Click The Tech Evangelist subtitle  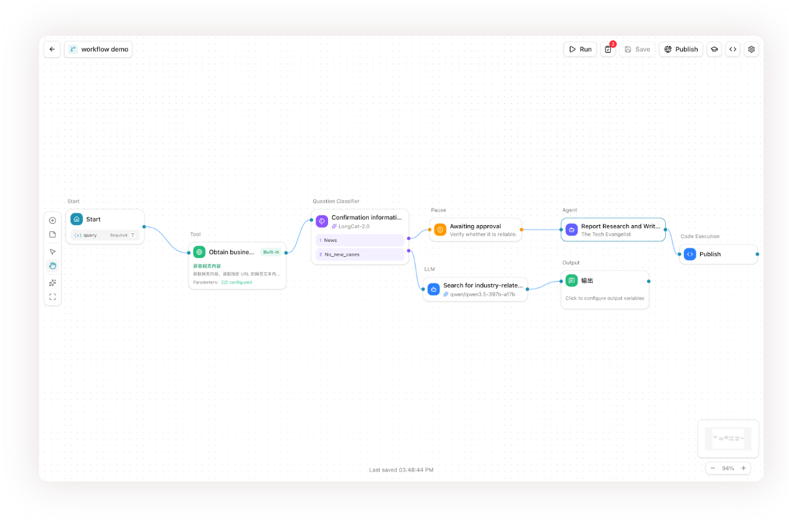pyautogui.click(x=606, y=234)
